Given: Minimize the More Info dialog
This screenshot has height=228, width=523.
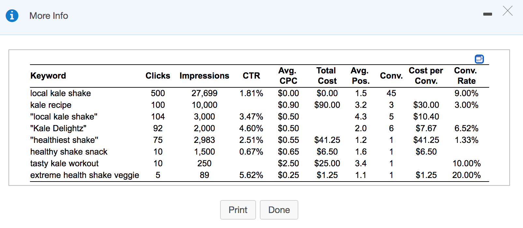Looking at the screenshot, I should pos(488,14).
